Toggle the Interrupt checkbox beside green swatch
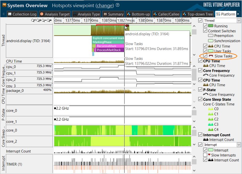The width and height of the screenshot is (242, 174). tap(205, 150)
